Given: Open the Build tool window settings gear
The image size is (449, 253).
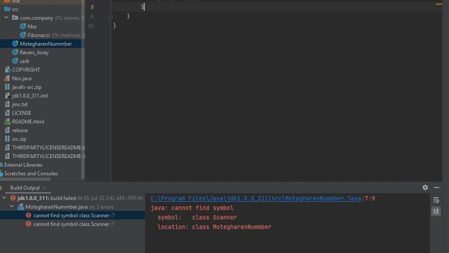Looking at the screenshot, I should 425,188.
